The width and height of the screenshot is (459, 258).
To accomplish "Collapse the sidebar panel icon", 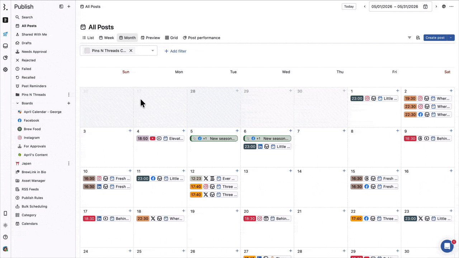I will [x=61, y=6].
